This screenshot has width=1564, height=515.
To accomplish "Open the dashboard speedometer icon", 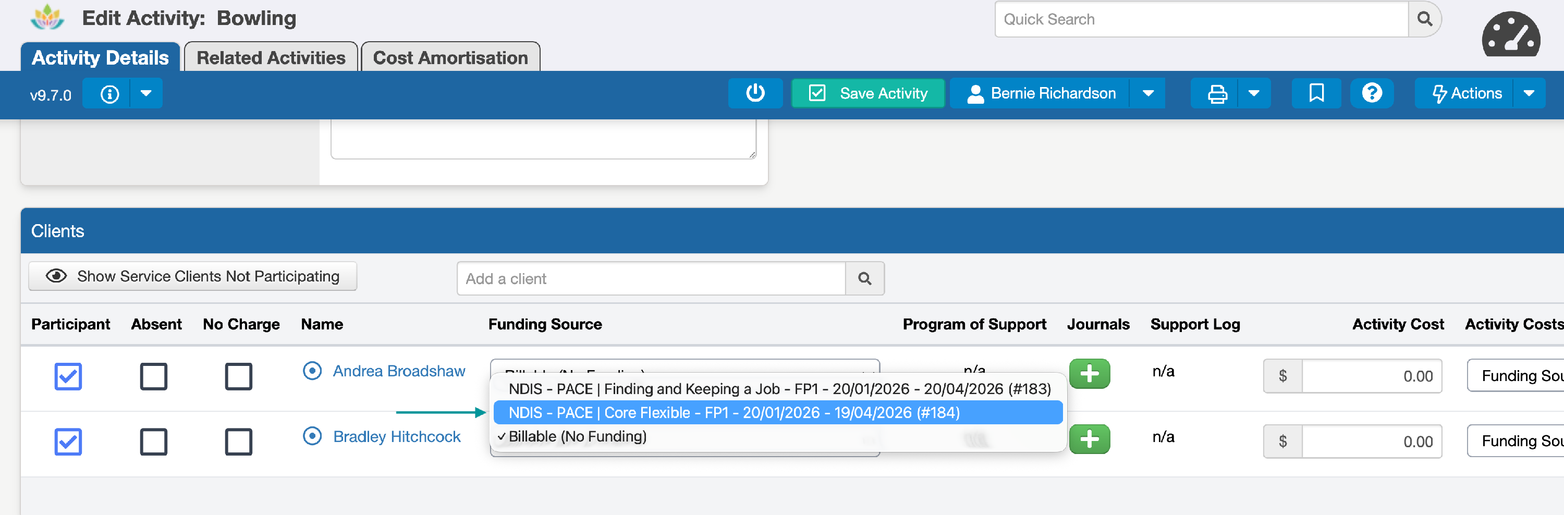I will [1510, 34].
